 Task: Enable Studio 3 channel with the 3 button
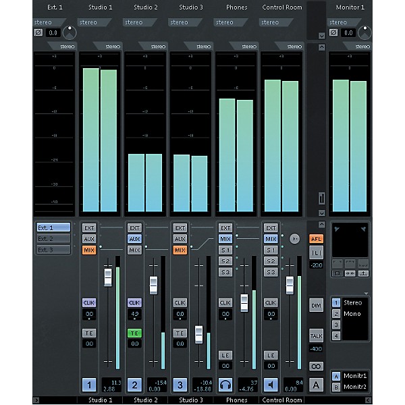click(180, 385)
